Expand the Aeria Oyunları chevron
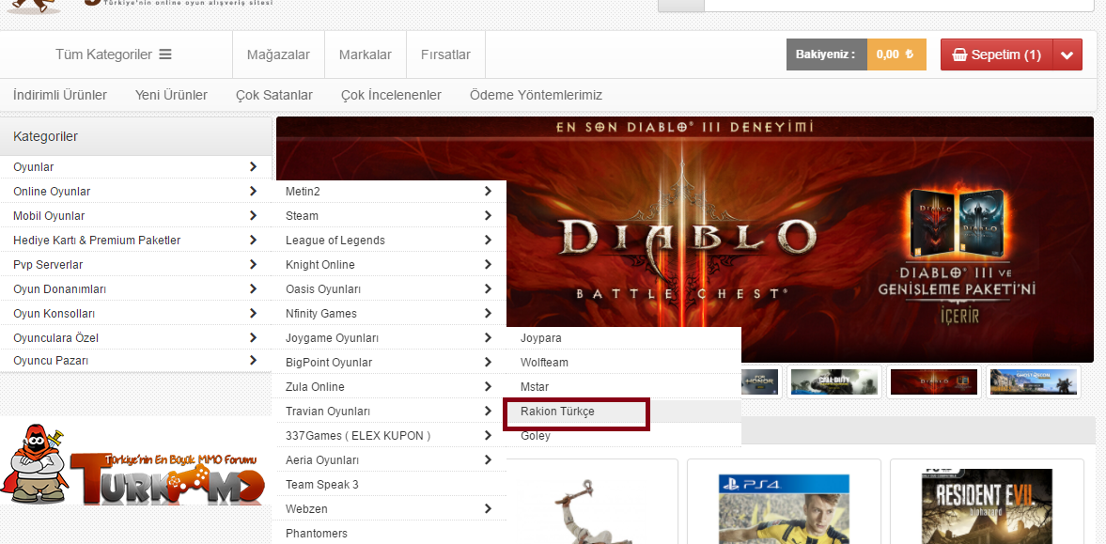This screenshot has height=544, width=1106. click(488, 460)
